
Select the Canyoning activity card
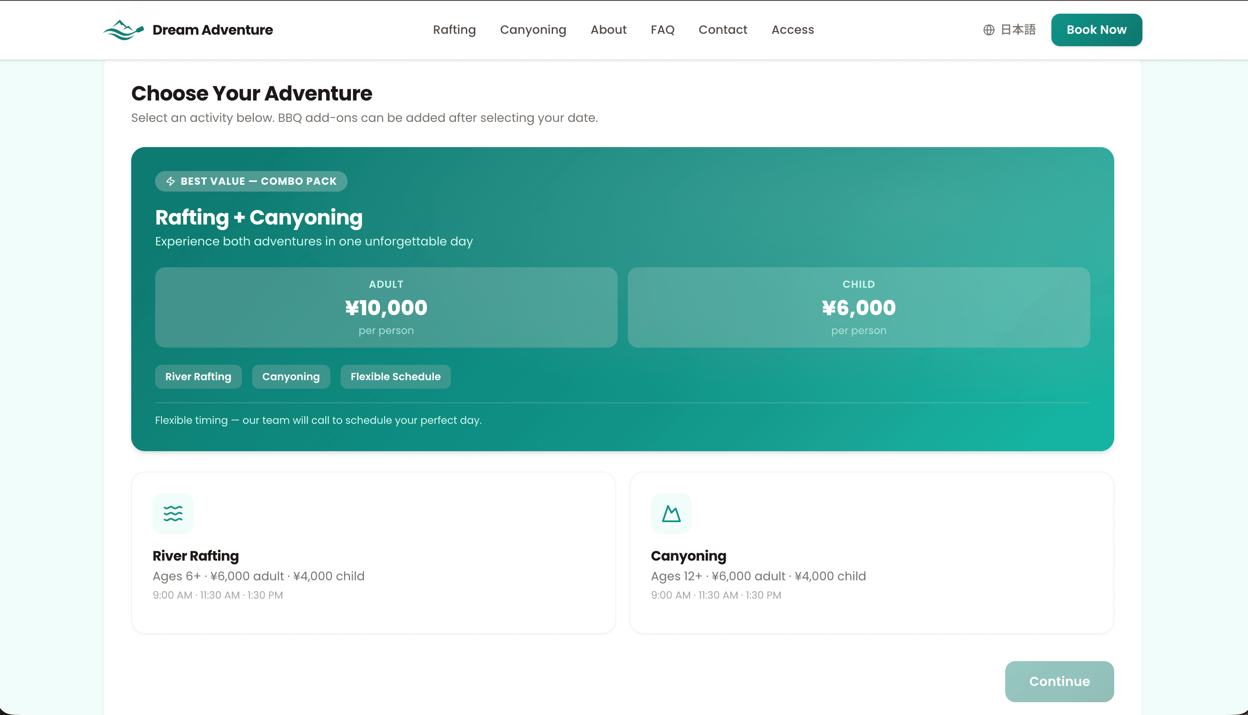pyautogui.click(x=871, y=552)
